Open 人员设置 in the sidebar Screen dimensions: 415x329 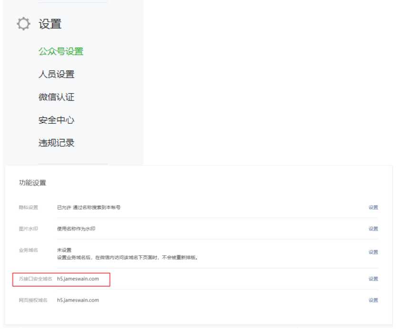point(56,74)
